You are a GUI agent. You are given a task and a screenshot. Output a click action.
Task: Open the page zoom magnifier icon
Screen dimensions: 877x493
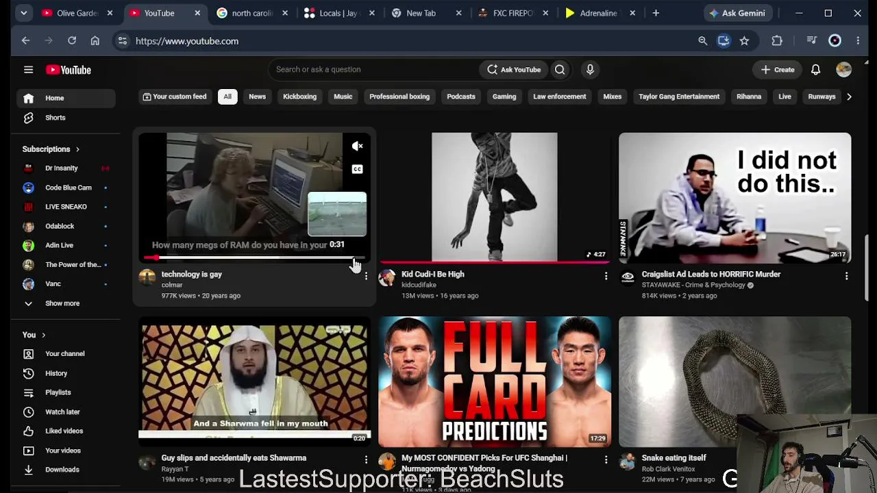tap(702, 41)
